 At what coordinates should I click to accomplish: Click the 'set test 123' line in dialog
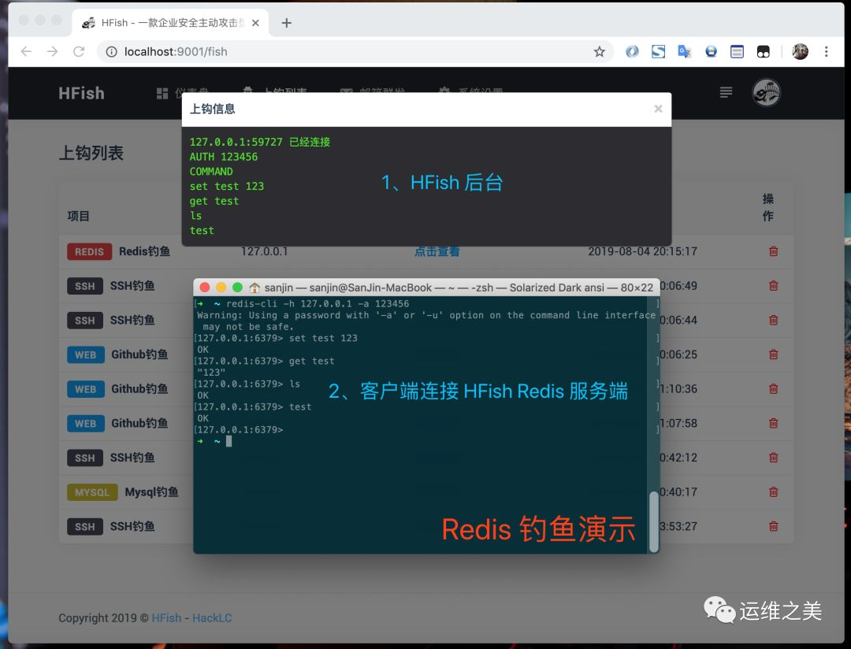[227, 186]
